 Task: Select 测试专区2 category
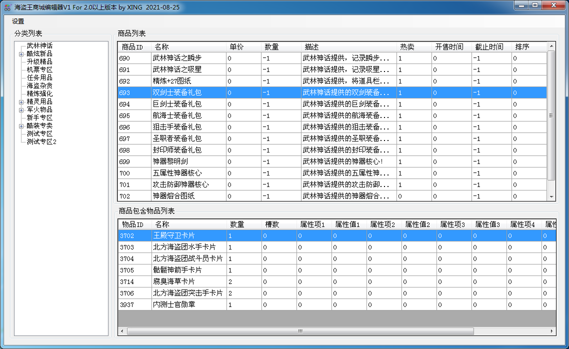pyautogui.click(x=41, y=141)
